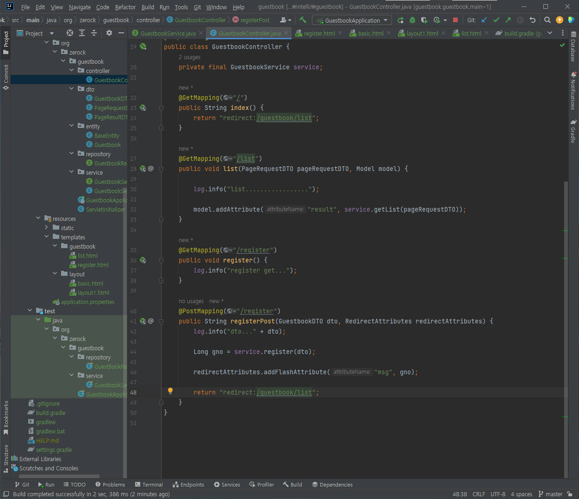Click the '4 spaces' indent widget
This screenshot has height=499, width=579.
tap(522, 494)
